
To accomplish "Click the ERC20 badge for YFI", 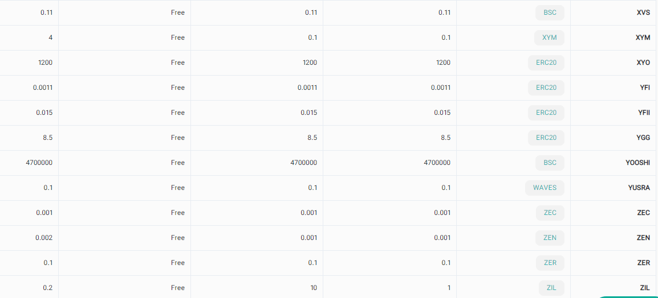I will pyautogui.click(x=546, y=88).
